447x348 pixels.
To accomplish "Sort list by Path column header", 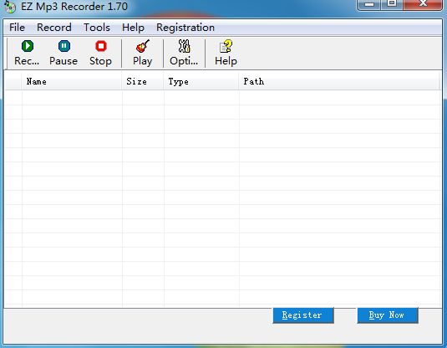I will point(339,82).
